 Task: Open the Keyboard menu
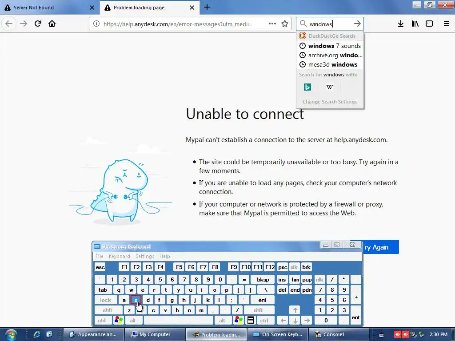coord(119,256)
